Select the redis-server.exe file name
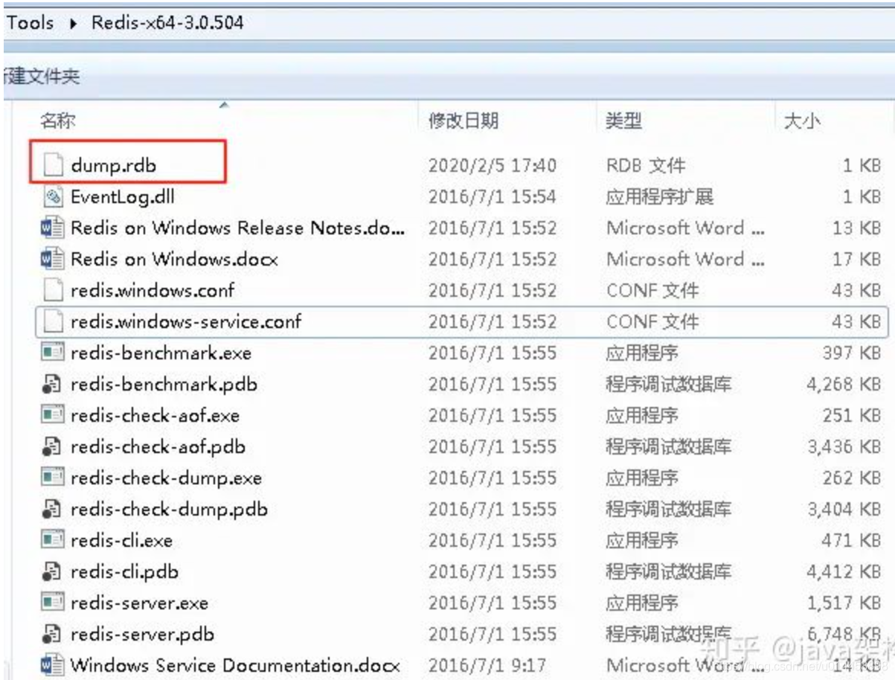 140,603
